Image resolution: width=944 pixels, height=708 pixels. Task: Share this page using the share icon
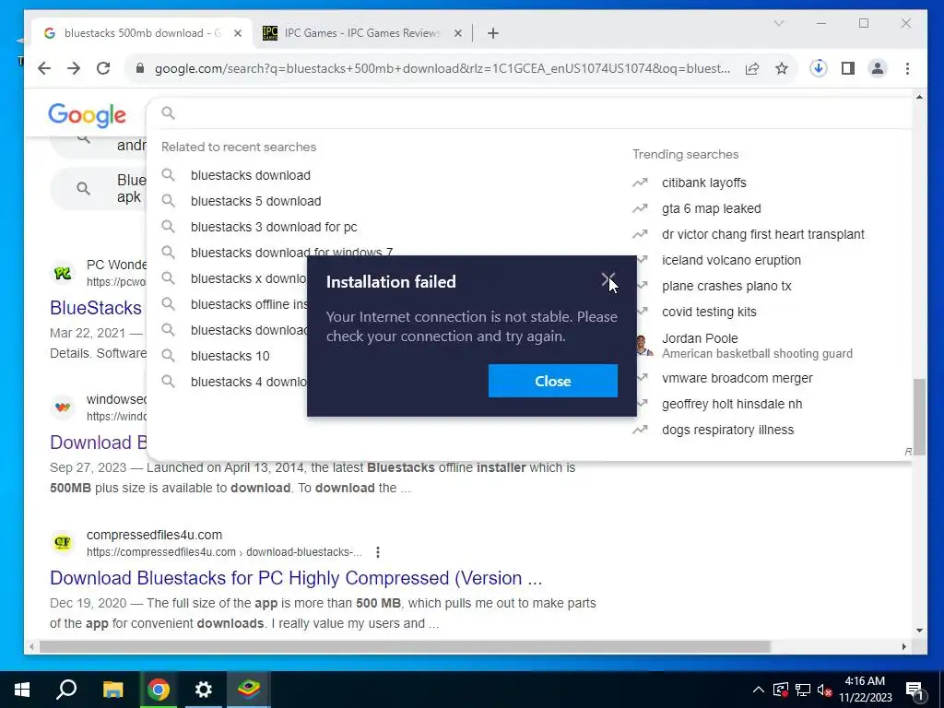[x=752, y=68]
